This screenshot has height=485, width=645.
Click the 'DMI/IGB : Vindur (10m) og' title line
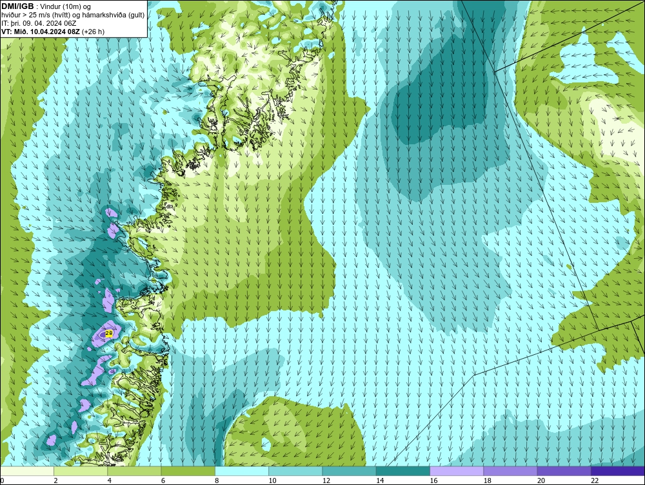[46, 6]
